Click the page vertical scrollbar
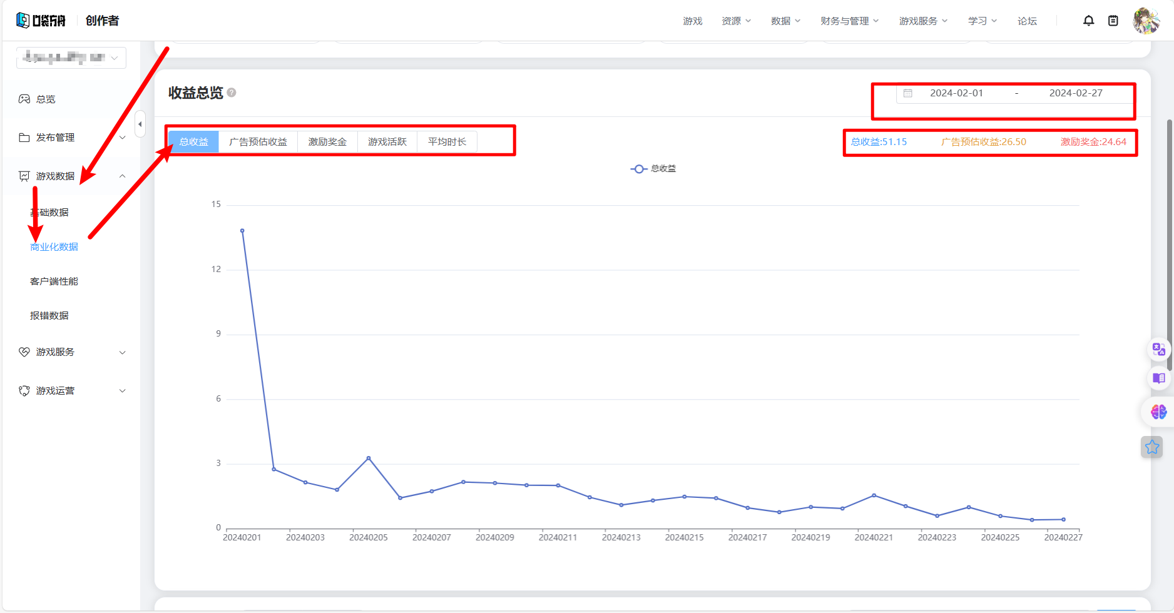This screenshot has height=613, width=1174. coord(1169,244)
